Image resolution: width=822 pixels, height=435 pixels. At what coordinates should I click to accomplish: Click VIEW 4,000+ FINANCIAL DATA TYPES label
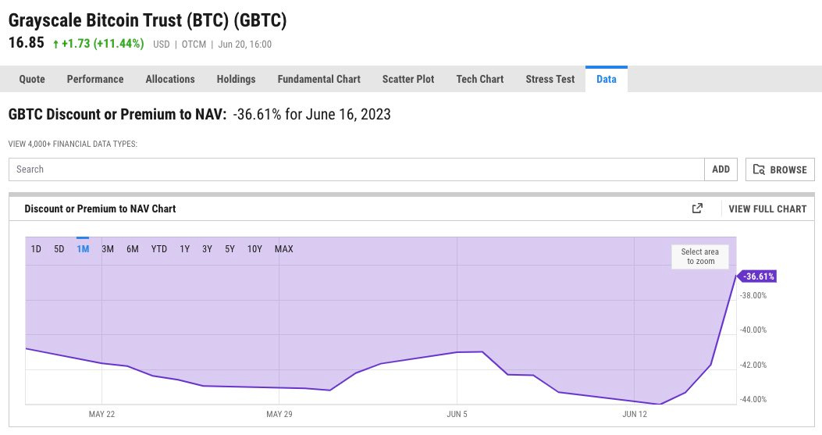(x=73, y=144)
